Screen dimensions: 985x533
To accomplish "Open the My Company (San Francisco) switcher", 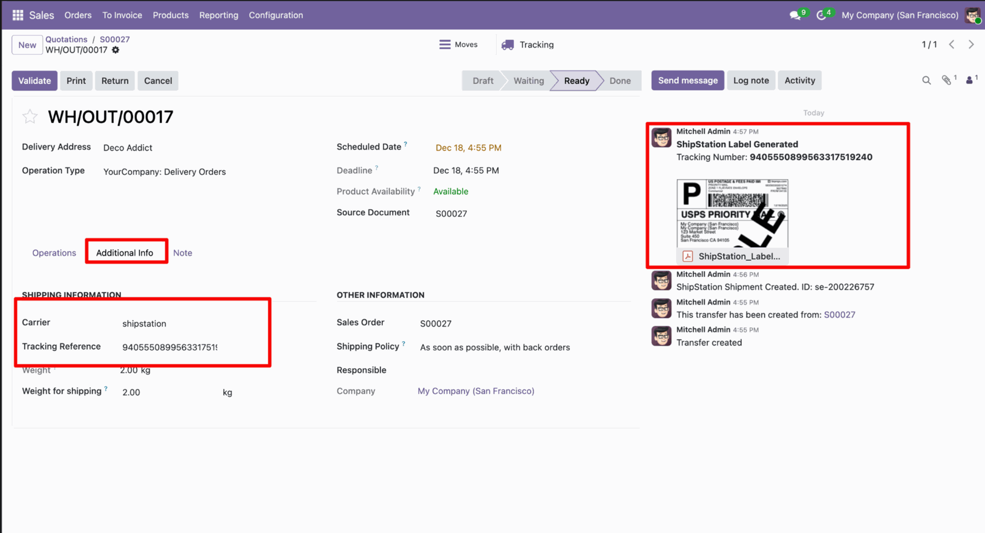I will [899, 15].
